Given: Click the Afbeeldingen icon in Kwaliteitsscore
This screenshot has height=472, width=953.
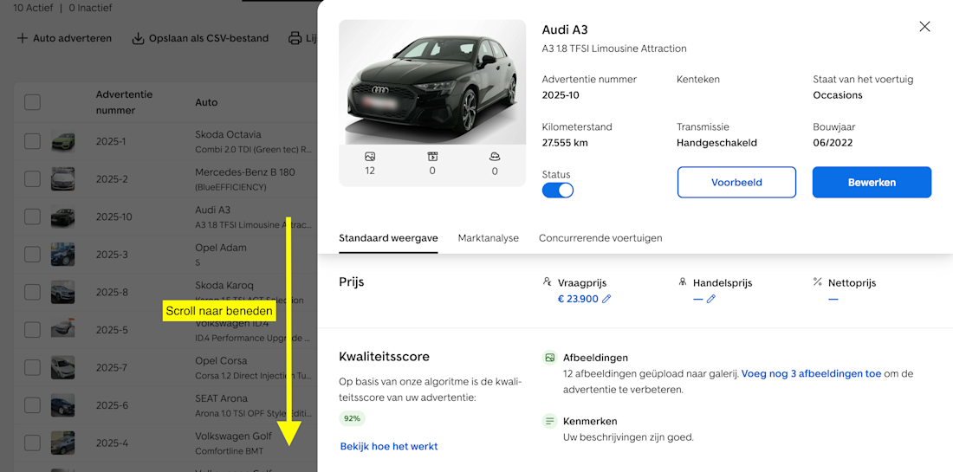Looking at the screenshot, I should 549,358.
